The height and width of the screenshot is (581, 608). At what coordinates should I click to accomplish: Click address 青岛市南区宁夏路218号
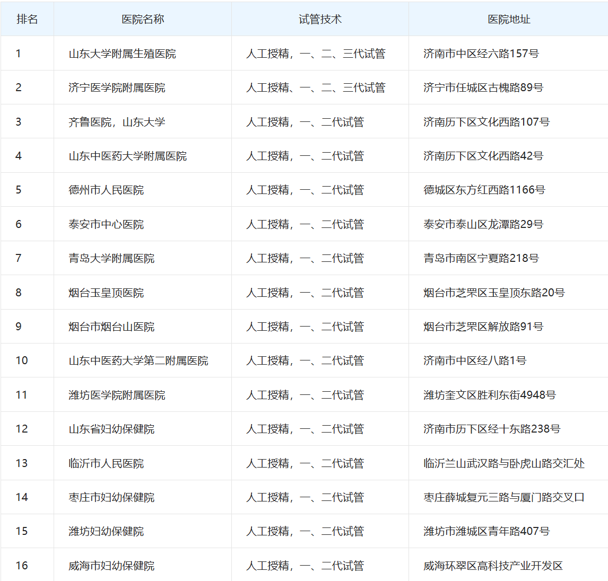481,258
